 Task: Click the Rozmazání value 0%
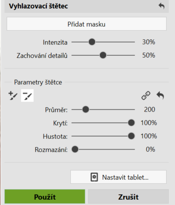pos(150,149)
